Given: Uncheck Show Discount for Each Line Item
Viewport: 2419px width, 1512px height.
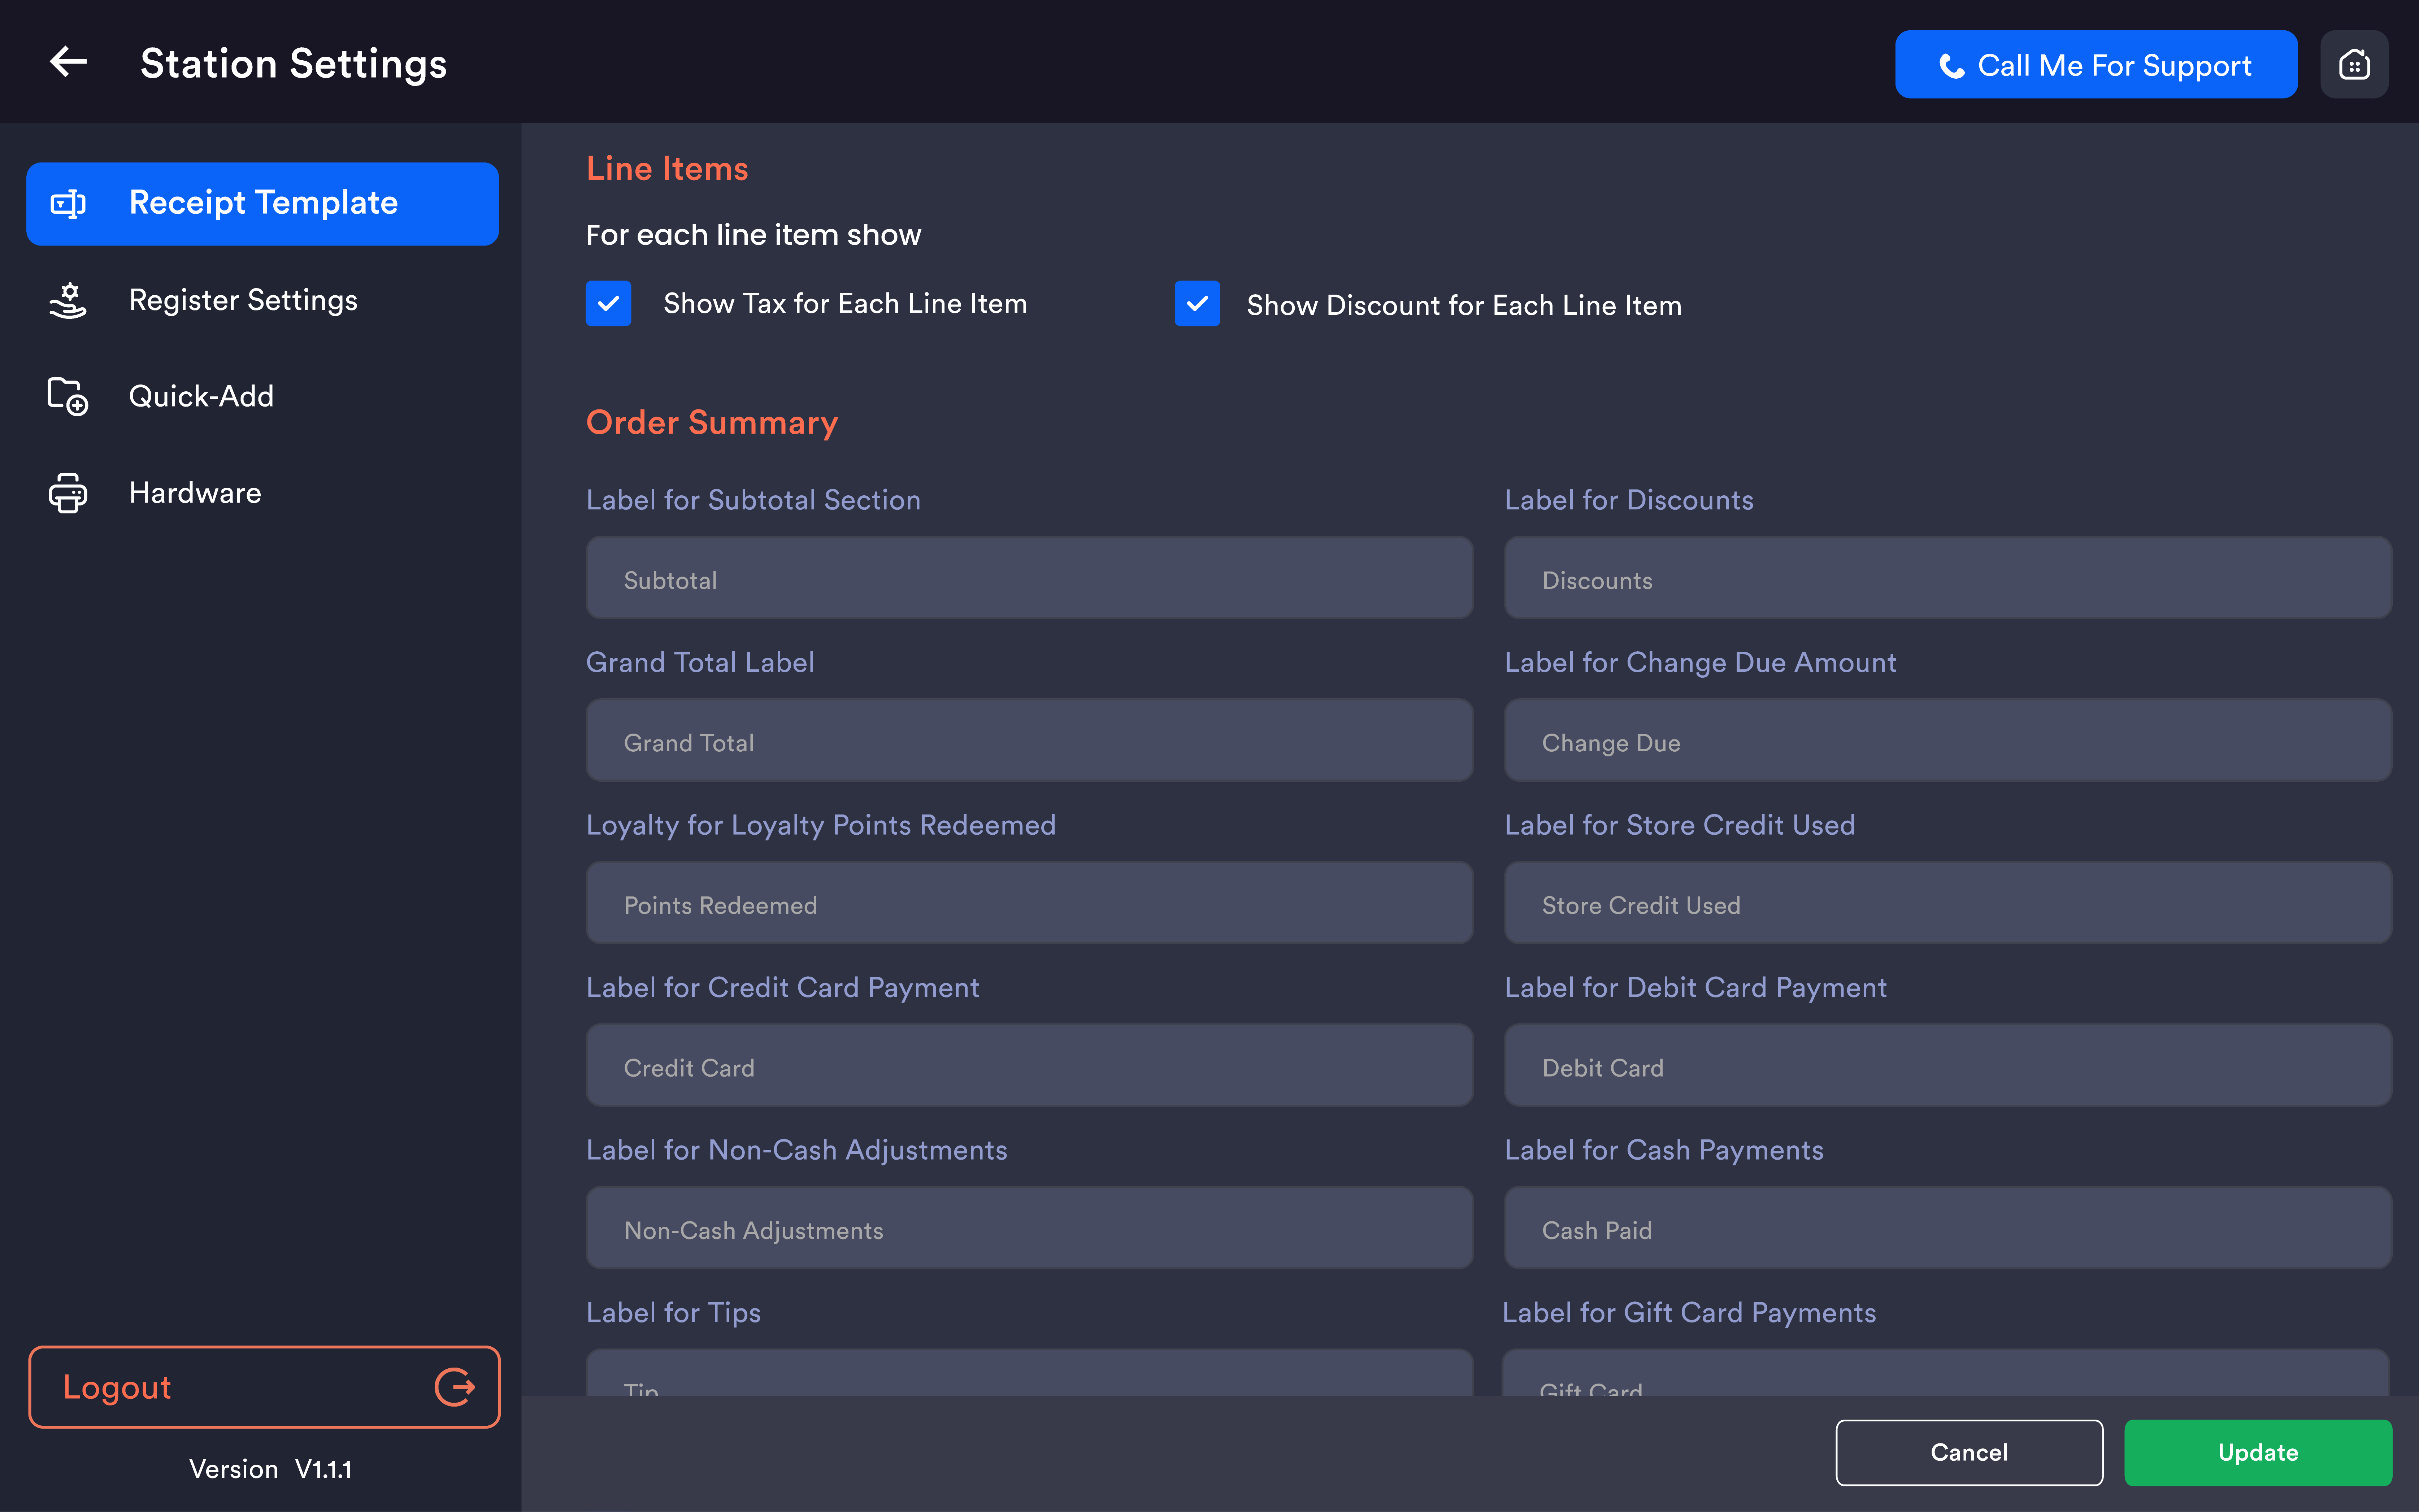Looking at the screenshot, I should (1197, 303).
